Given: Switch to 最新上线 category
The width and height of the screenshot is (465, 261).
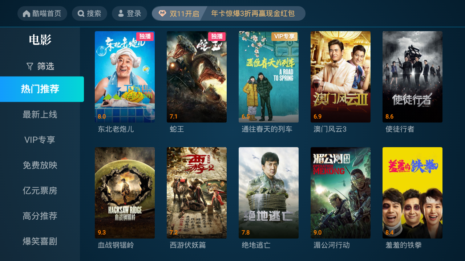Looking at the screenshot, I should pos(40,115).
